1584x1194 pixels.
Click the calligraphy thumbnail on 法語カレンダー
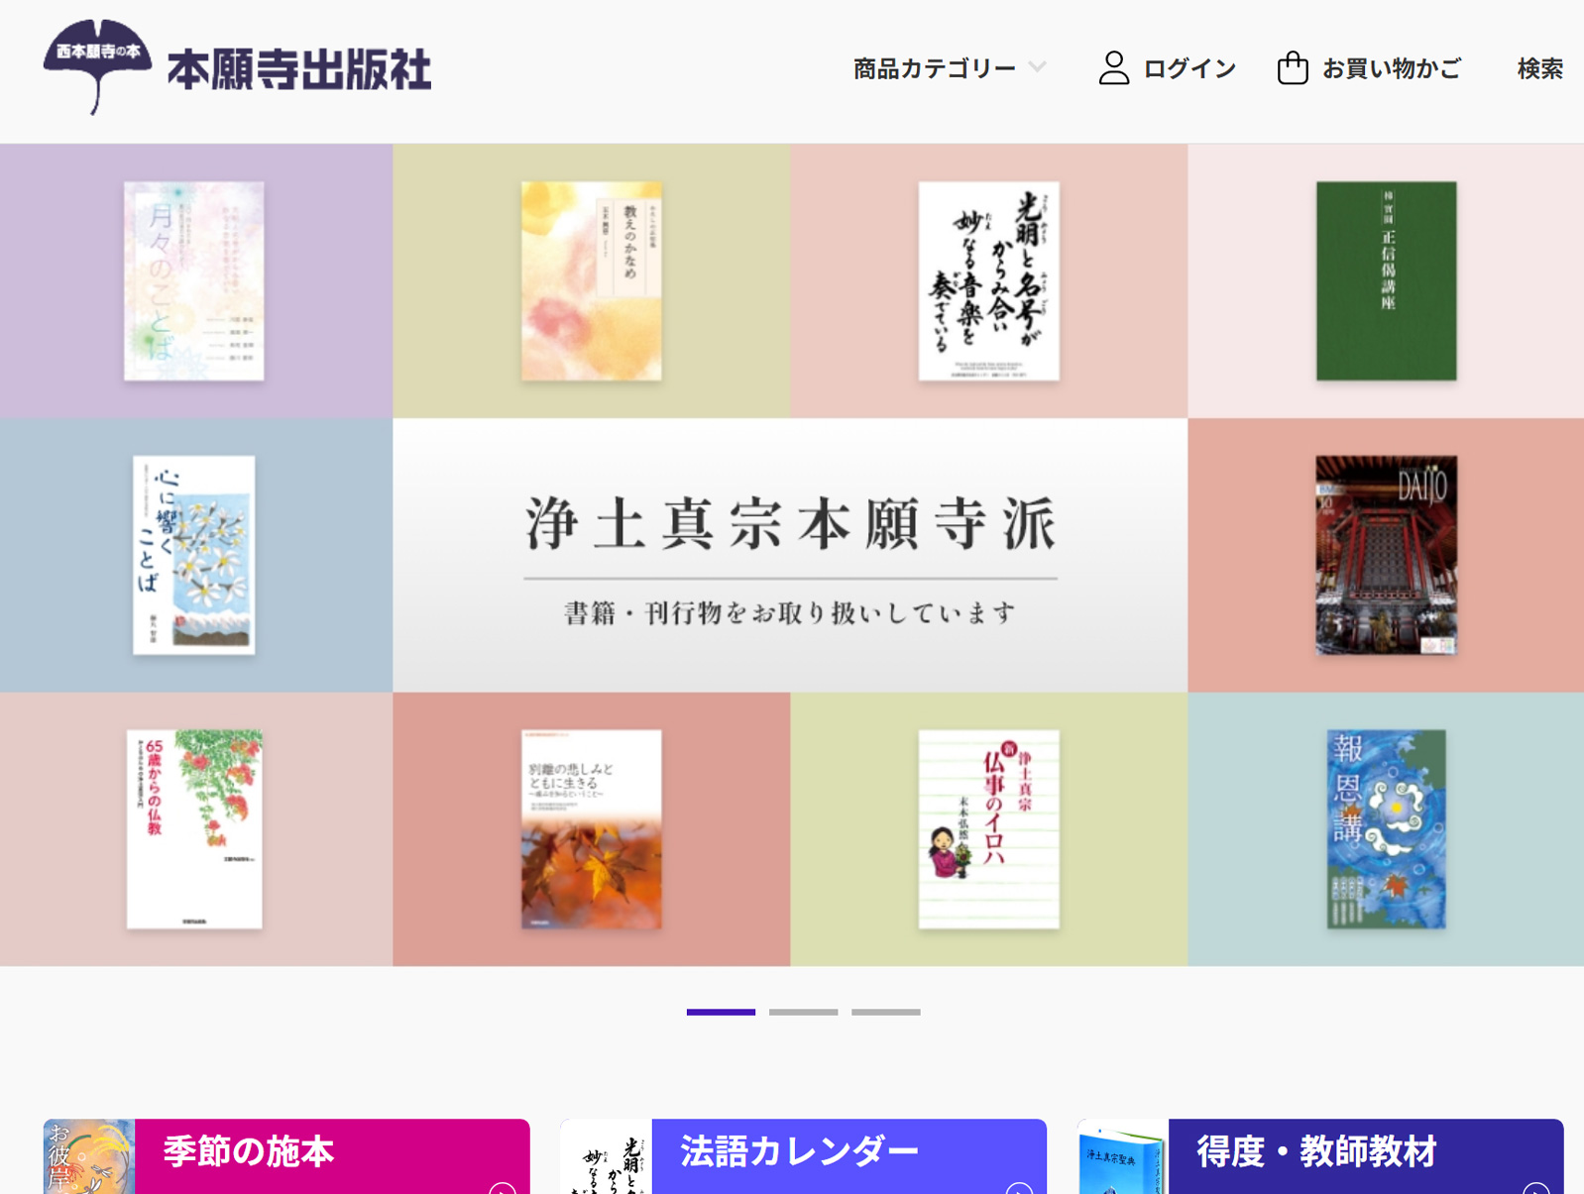tap(606, 1156)
